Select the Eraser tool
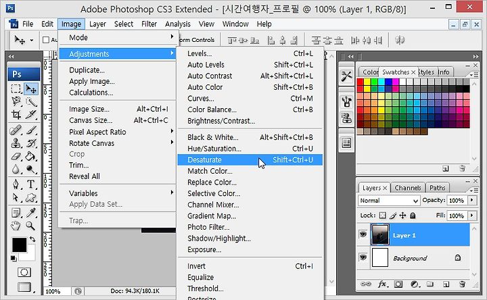The image size is (487, 300). (16, 156)
